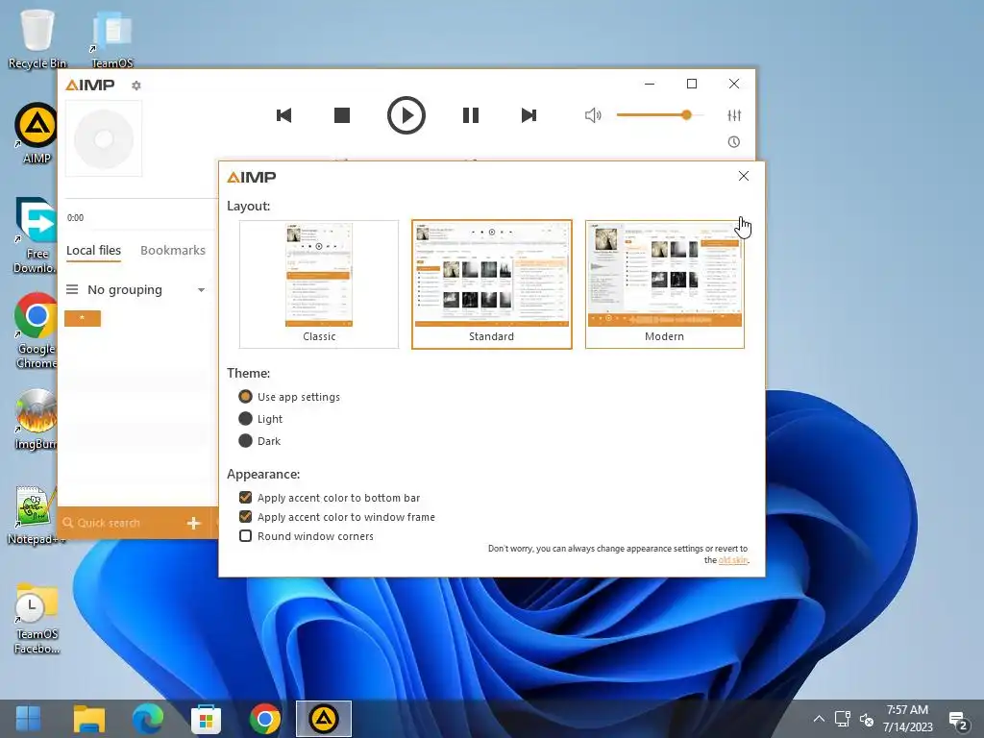Open the No grouping dropdown
This screenshot has width=984, height=738.
(146, 290)
